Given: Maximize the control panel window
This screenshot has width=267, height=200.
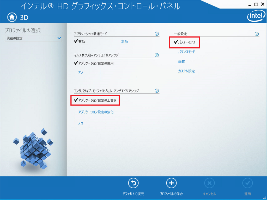Looking at the screenshot, I should pyautogui.click(x=256, y=5).
